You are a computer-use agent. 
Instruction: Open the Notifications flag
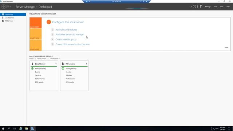pos(201,7)
